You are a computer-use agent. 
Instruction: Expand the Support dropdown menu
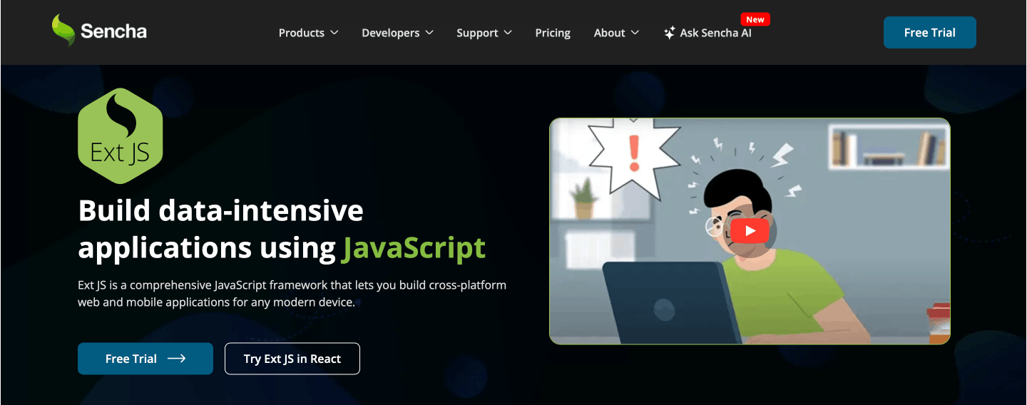point(484,33)
